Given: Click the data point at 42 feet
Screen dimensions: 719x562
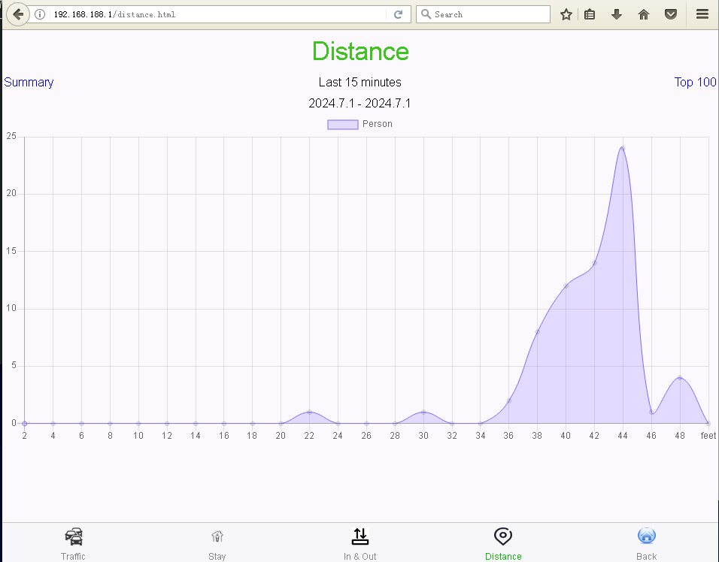Looking at the screenshot, I should pyautogui.click(x=594, y=263).
